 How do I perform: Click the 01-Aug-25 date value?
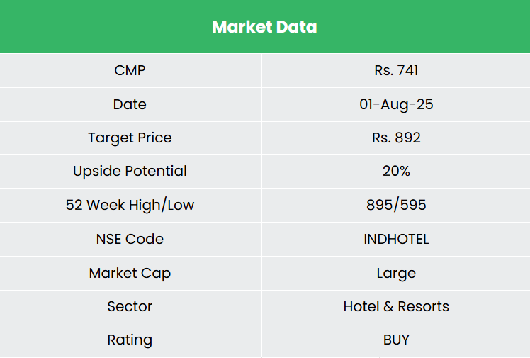pos(396,104)
